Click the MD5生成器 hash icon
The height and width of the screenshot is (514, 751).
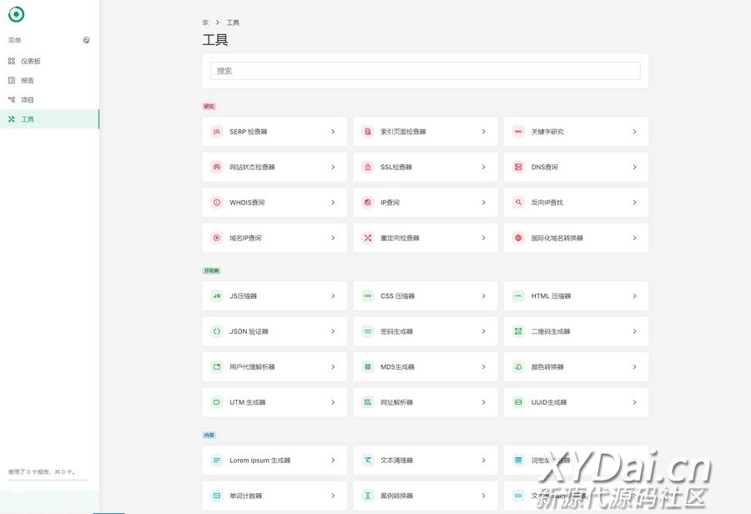pyautogui.click(x=367, y=367)
